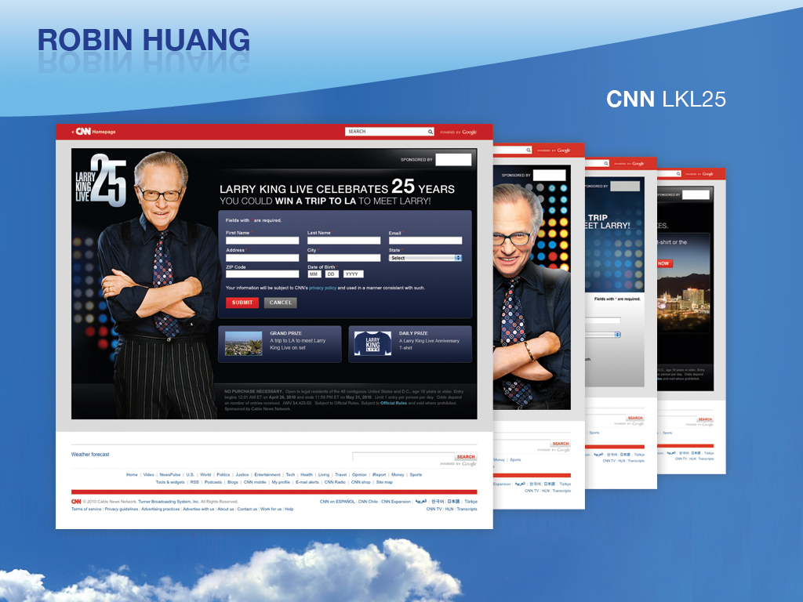Open the Podcasts link
The width and height of the screenshot is (803, 602).
pos(213,482)
